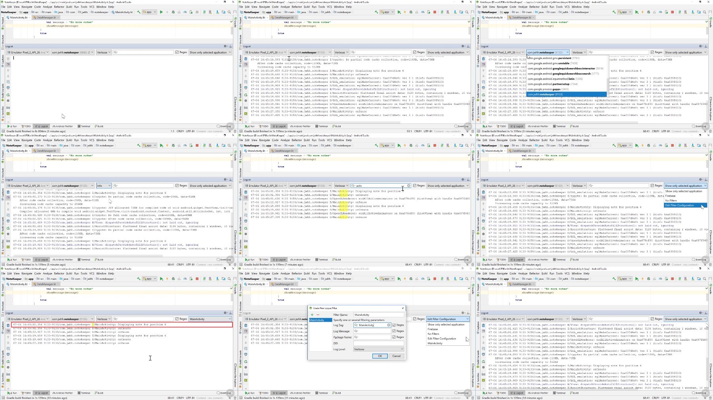Clear logcat with trash icon in Info-level frame
Image resolution: width=713 pixels, height=400 pixels.
8,192
